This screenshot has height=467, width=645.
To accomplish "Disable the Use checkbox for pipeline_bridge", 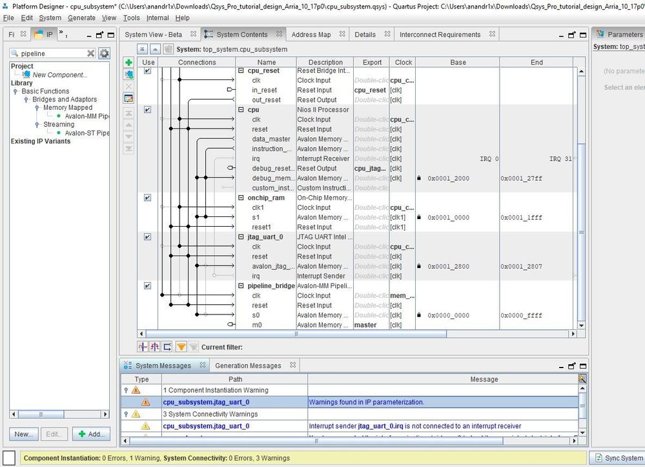I will click(147, 285).
